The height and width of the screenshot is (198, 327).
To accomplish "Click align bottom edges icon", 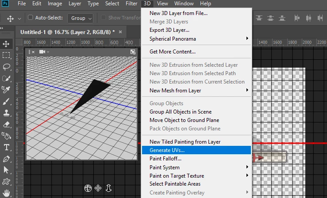I will (x=282, y=18).
